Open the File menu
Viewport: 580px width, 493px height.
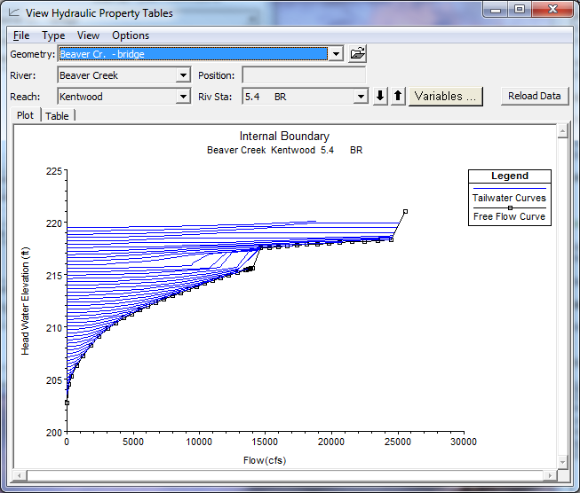point(21,35)
